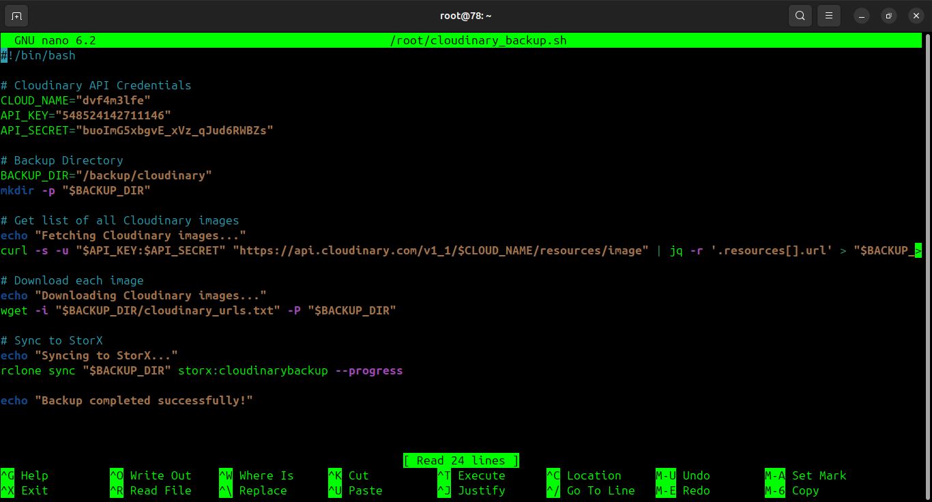
Task: Click the ^\ Replace shortcut
Action: pyautogui.click(x=253, y=490)
